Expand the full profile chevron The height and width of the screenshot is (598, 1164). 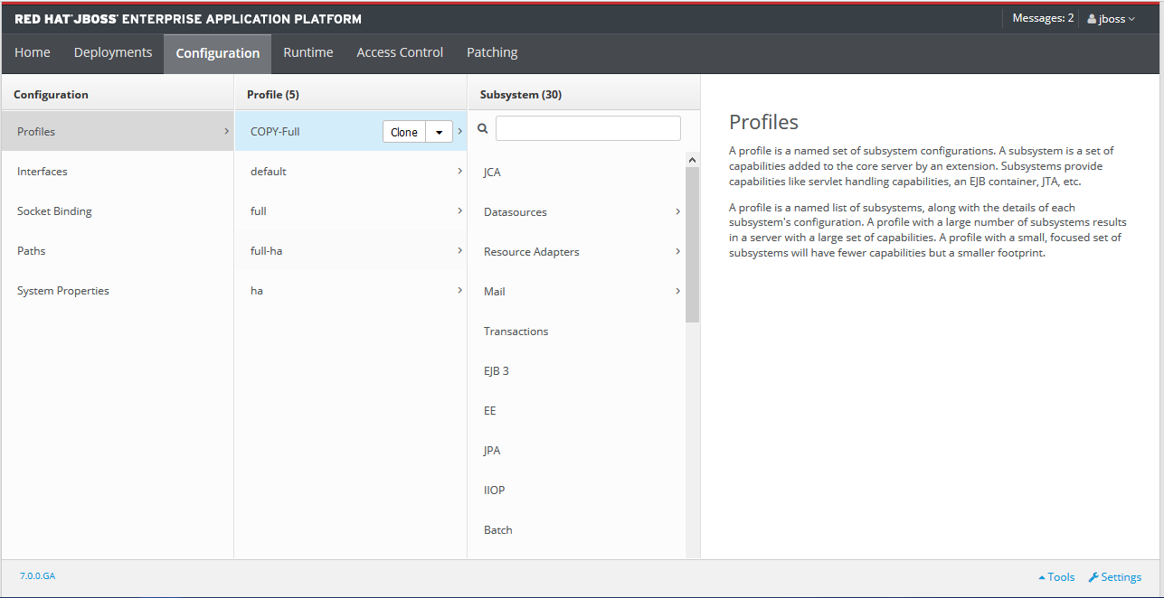pos(459,210)
